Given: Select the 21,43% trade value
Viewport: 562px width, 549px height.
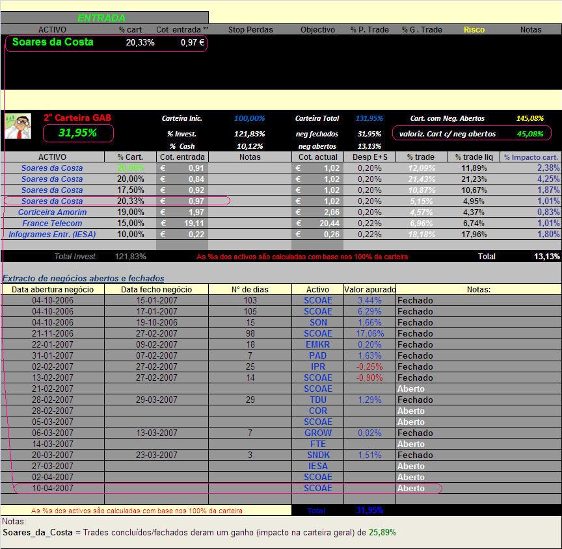Looking at the screenshot, I should click(x=421, y=179).
